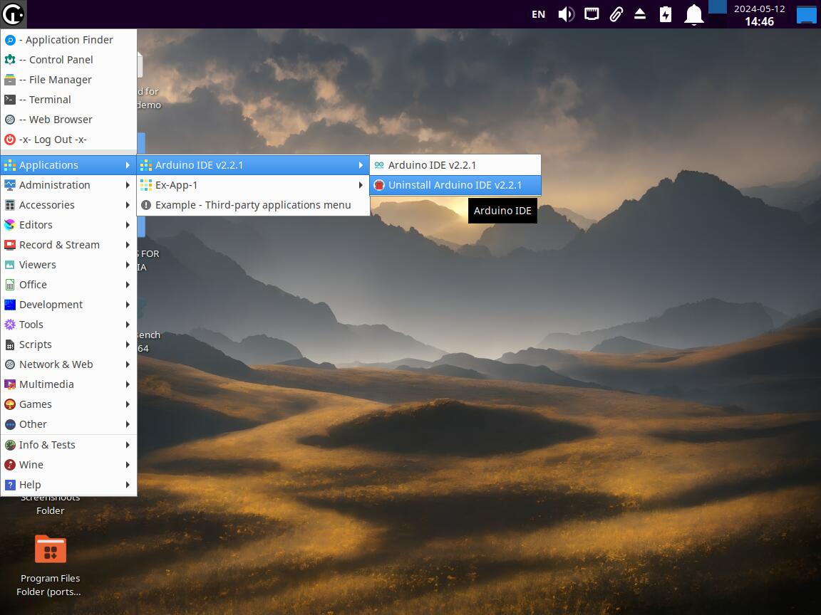This screenshot has height=615, width=821.
Task: Click the red uninstall trash icon
Action: [x=379, y=185]
